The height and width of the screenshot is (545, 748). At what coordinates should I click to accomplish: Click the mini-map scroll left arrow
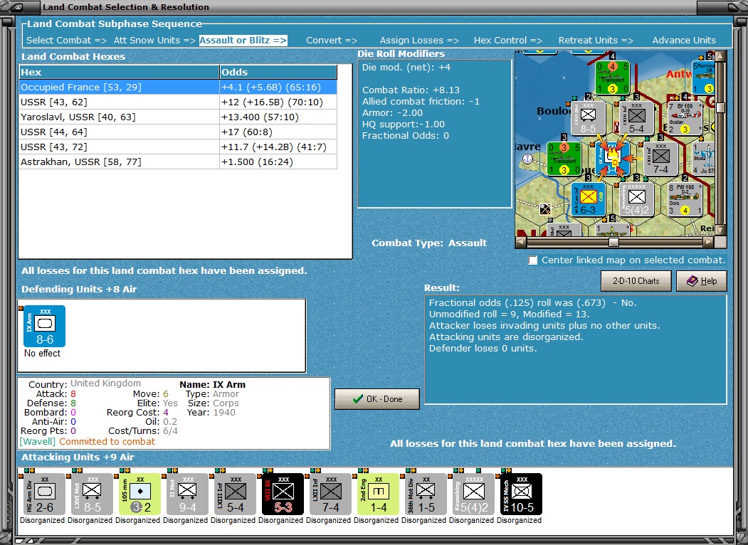coord(520,242)
